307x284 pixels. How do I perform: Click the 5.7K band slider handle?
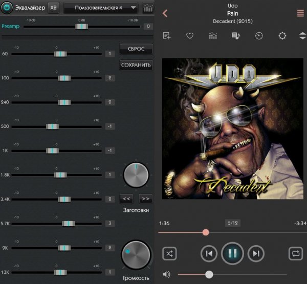tap(69, 224)
